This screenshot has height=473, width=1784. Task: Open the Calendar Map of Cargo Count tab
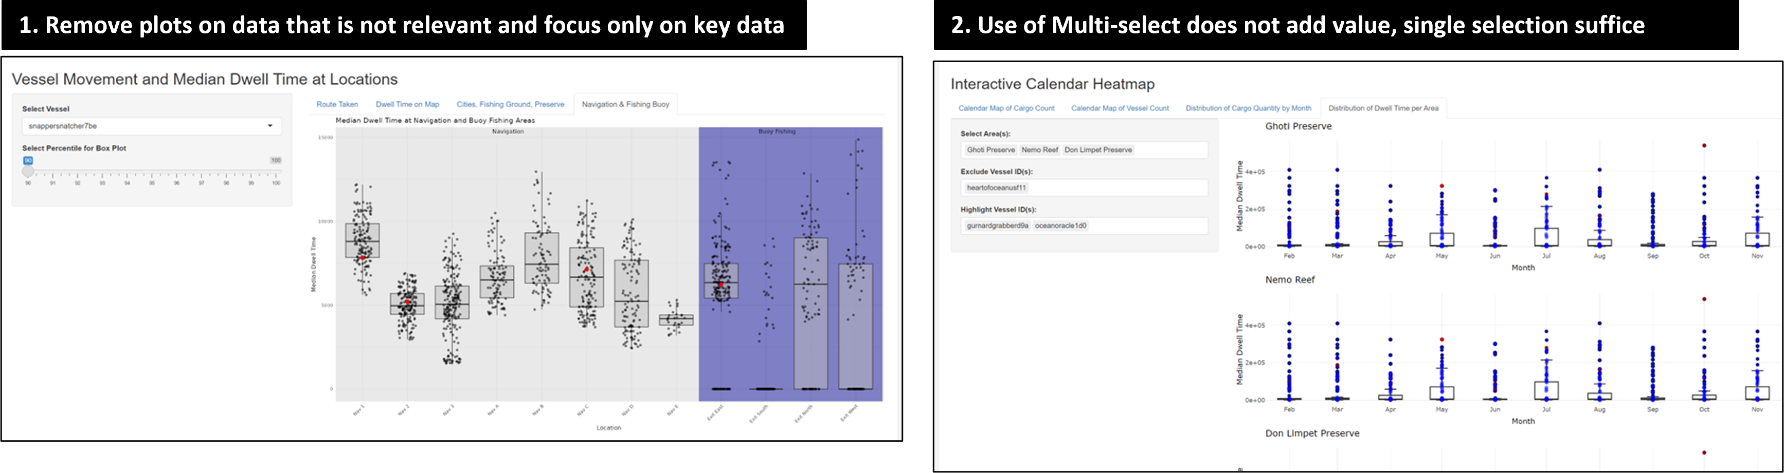tap(1006, 108)
